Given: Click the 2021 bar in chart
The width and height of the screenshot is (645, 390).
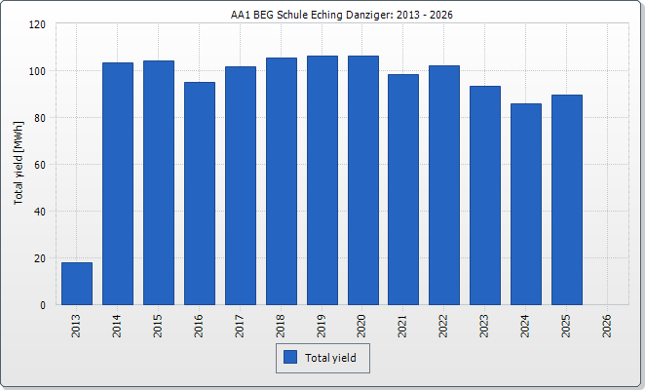Looking at the screenshot, I should [403, 189].
